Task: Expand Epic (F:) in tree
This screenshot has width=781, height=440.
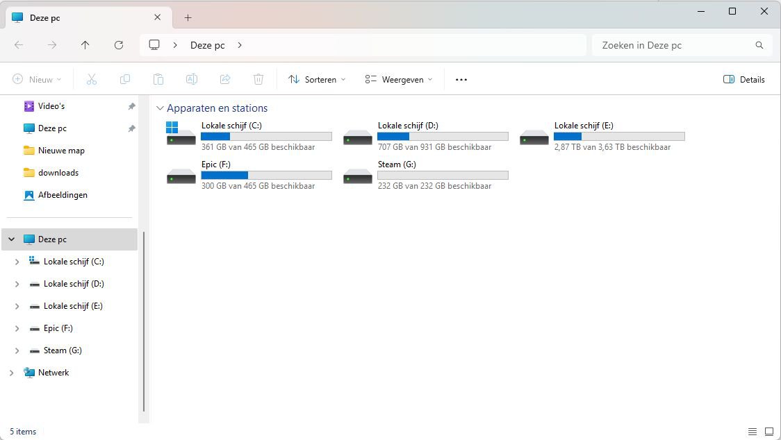Action: [17, 328]
